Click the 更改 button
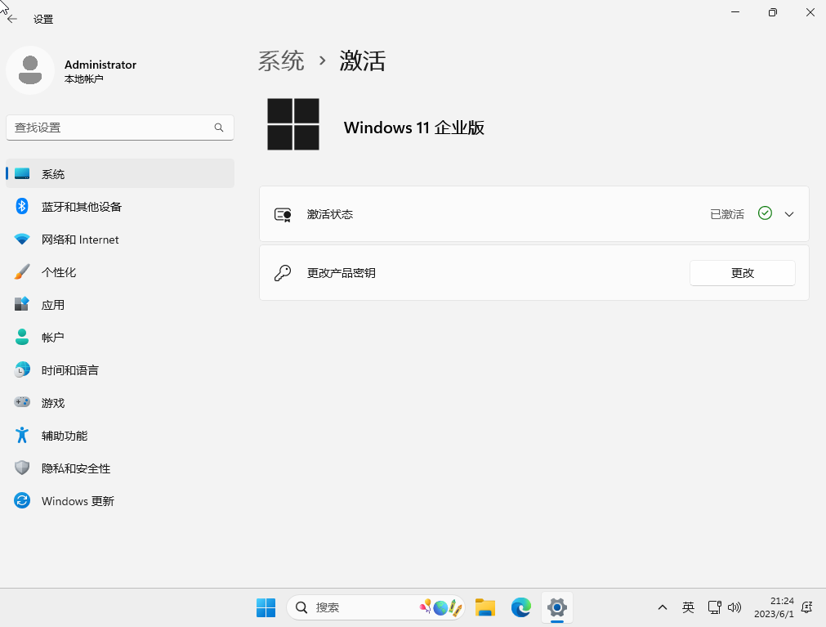The width and height of the screenshot is (826, 627). pos(742,273)
